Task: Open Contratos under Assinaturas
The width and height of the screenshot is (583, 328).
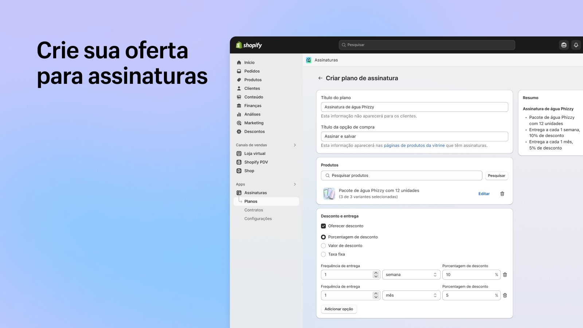Action: click(254, 210)
